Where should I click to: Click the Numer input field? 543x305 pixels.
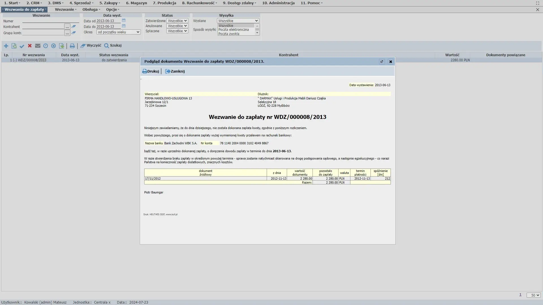pyautogui.click(x=50, y=21)
